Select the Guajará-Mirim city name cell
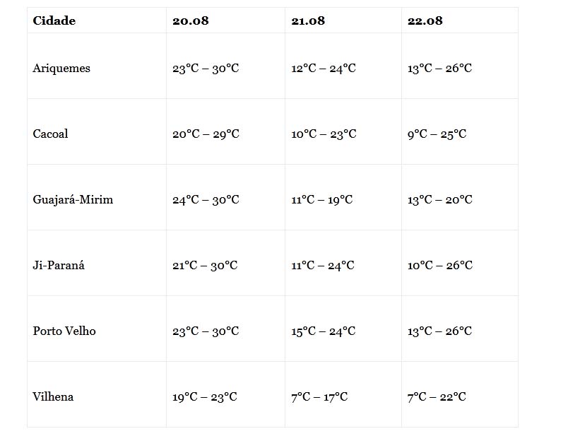The width and height of the screenshot is (580, 436). coord(73,200)
